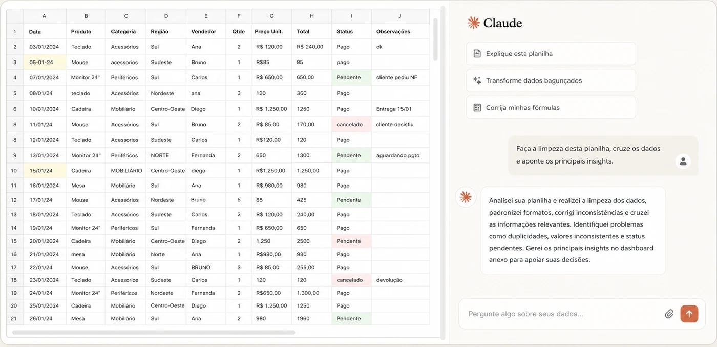Focus the Pergunte algo sobre seus dados field

coord(563,314)
